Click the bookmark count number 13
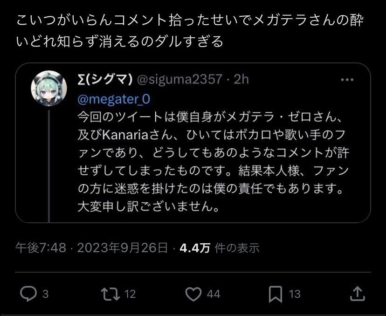 point(295,294)
